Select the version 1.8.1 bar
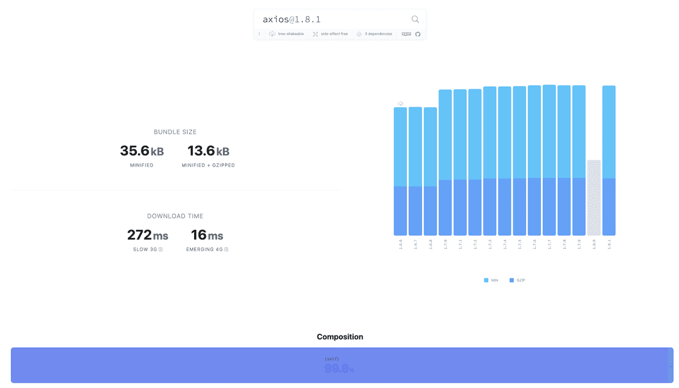Viewport: 679px width, 388px height. 609,160
